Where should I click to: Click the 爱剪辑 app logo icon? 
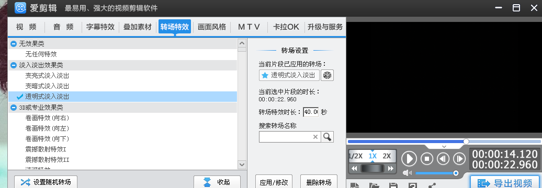[20, 8]
